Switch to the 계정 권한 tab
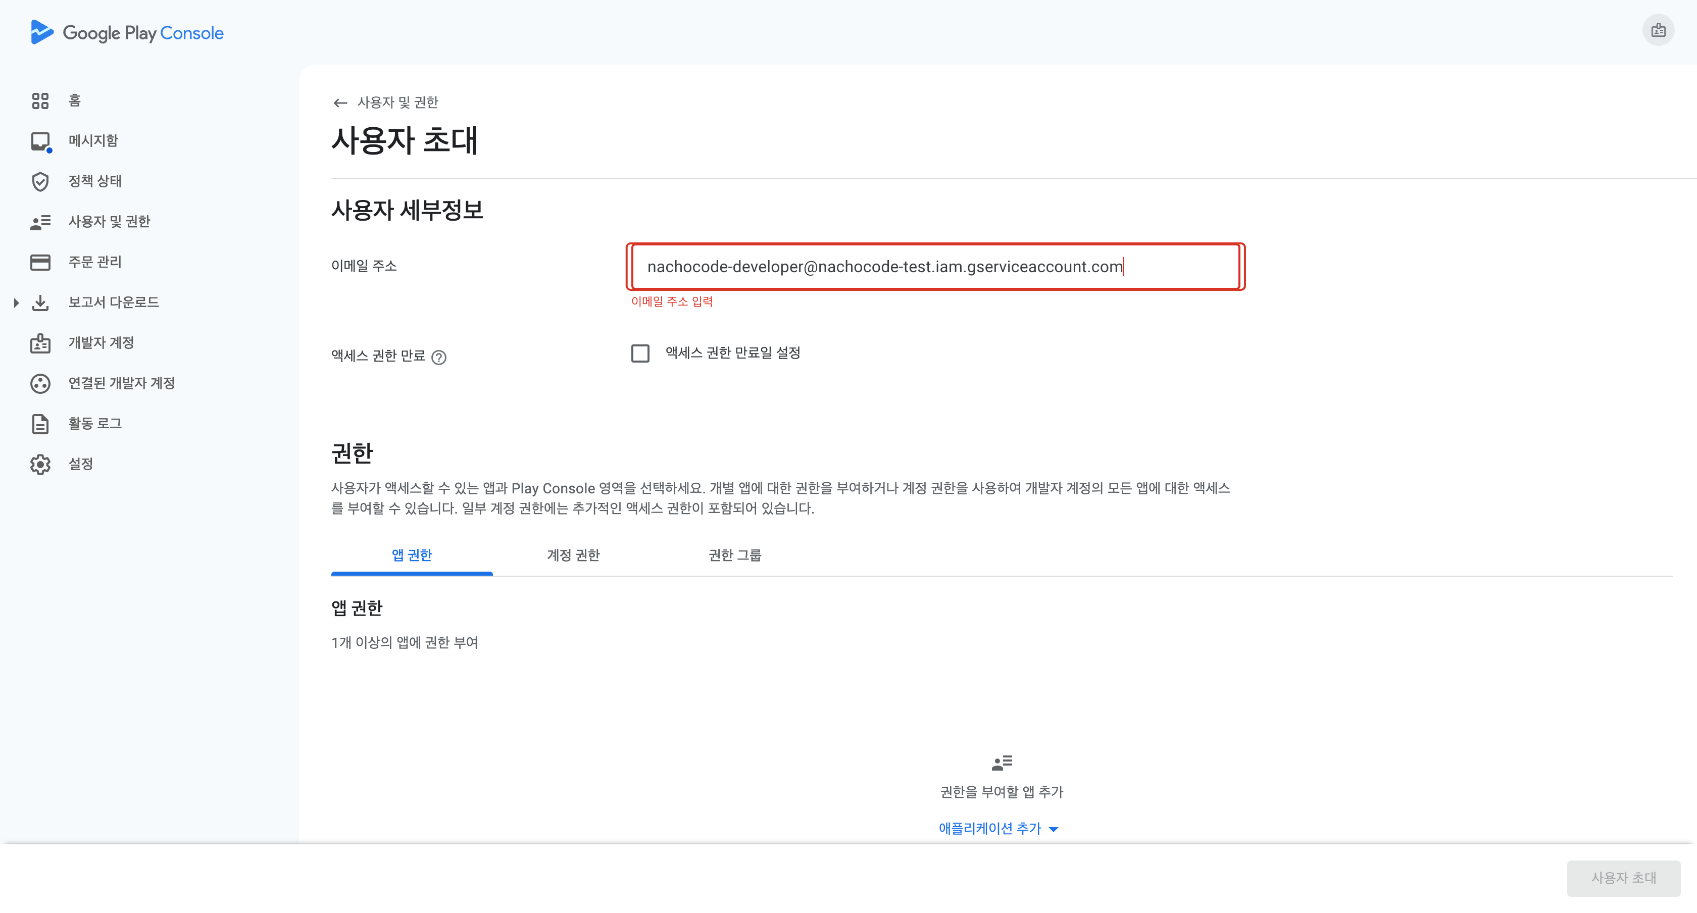 (573, 555)
